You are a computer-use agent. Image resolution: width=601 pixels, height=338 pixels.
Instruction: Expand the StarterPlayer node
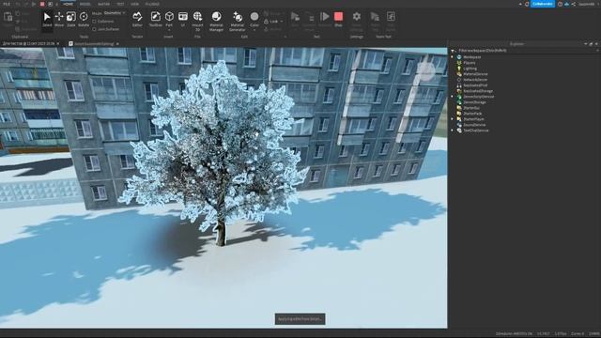coord(453,119)
